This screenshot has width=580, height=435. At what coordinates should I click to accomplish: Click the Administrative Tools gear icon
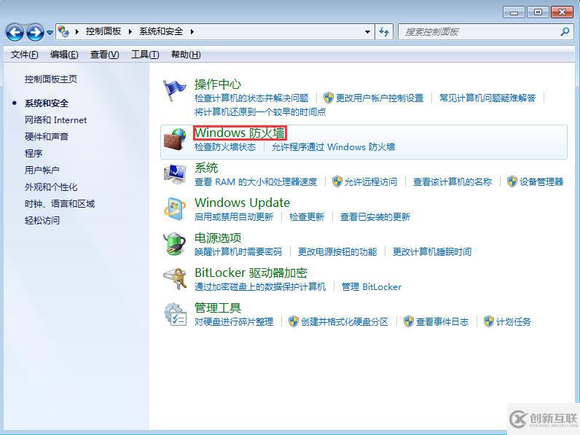pyautogui.click(x=175, y=314)
